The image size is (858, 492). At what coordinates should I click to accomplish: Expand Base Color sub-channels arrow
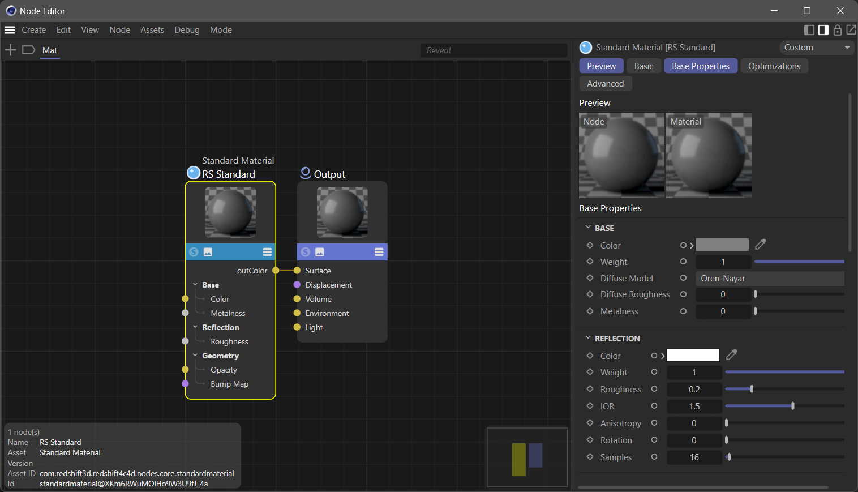[x=692, y=245]
